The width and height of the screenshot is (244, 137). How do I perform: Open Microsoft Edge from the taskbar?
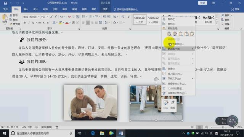click(x=93, y=133)
